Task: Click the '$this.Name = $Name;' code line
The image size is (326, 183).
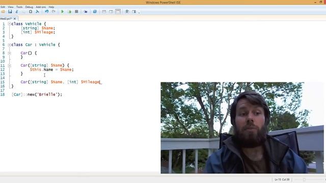Action: (52, 70)
